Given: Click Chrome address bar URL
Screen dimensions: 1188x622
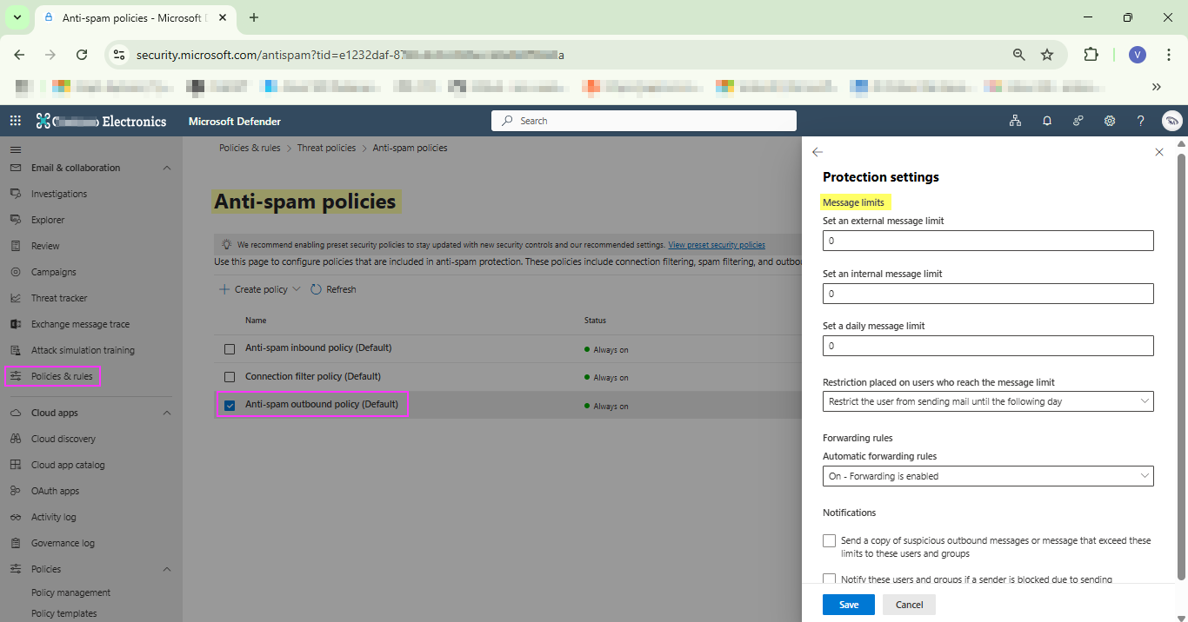Looking at the screenshot, I should (x=350, y=55).
